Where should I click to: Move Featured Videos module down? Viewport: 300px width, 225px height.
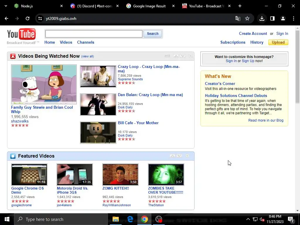coord(179,156)
